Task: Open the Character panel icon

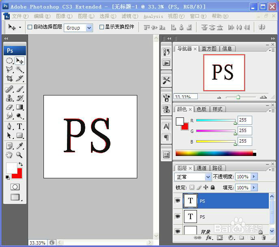Action: (167, 126)
